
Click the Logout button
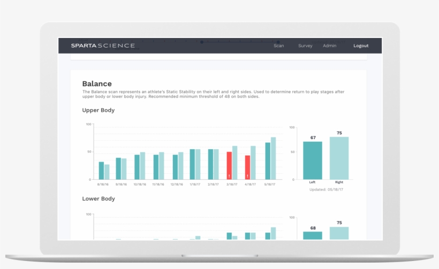click(361, 46)
